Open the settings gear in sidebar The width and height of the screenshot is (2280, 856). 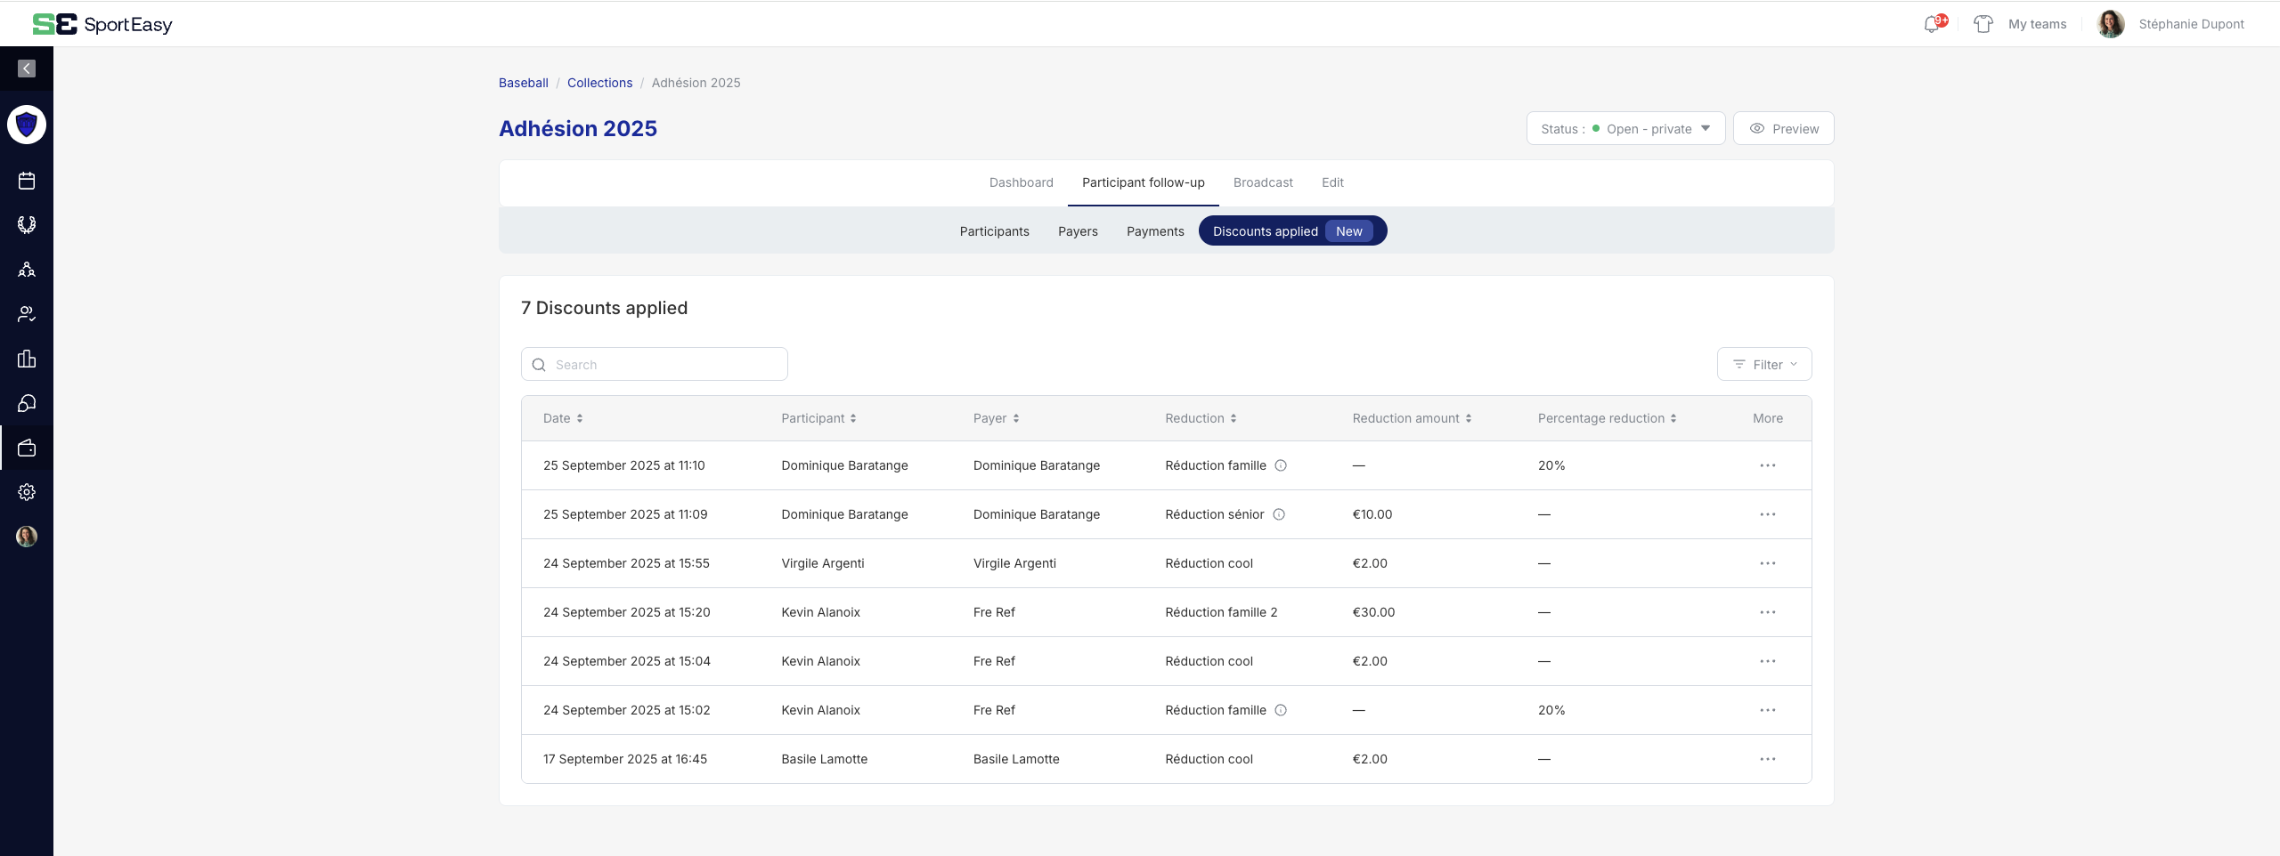click(x=27, y=492)
